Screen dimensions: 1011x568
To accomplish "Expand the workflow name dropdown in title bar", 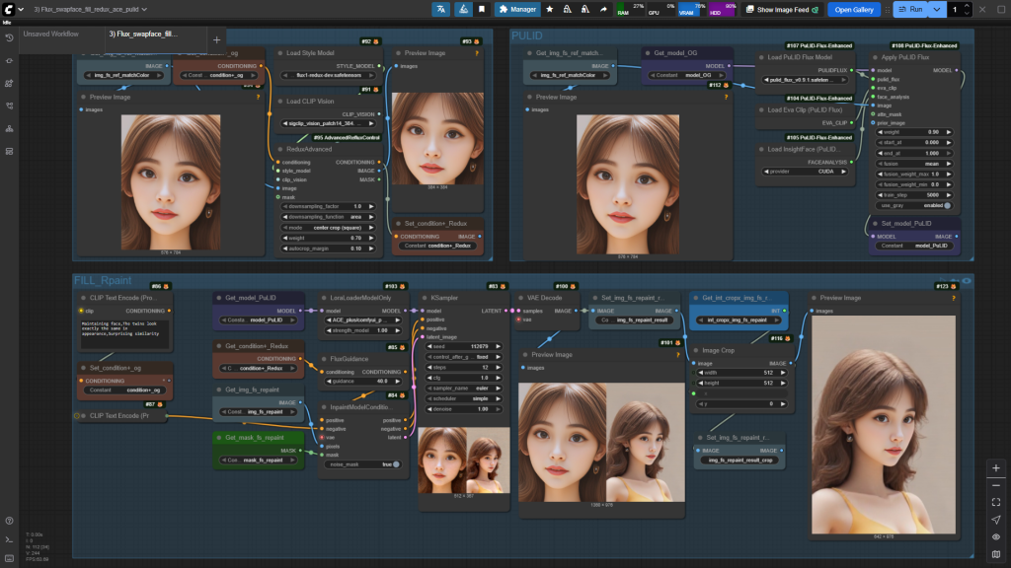I will 144,9.
